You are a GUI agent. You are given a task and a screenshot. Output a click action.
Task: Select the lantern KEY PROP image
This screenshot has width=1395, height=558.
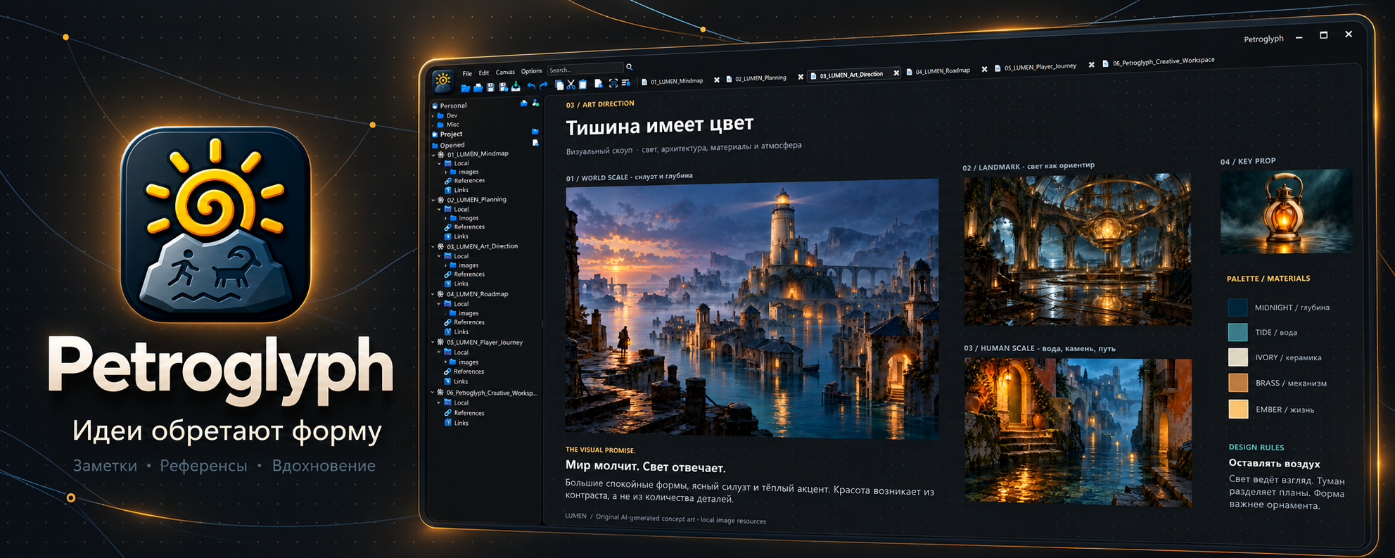point(1286,210)
